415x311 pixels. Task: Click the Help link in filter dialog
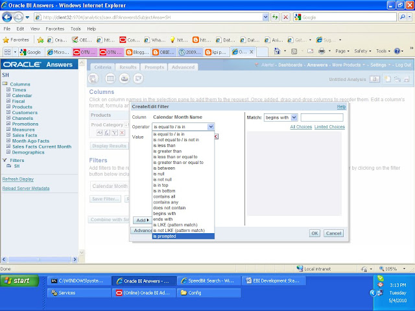point(341,106)
